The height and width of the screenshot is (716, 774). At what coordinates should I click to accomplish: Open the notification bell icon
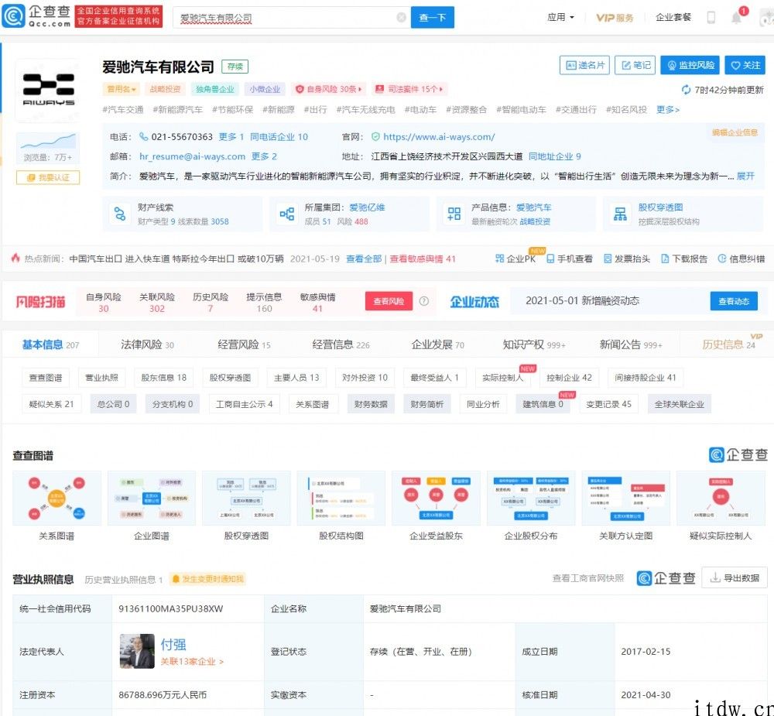pos(736,18)
